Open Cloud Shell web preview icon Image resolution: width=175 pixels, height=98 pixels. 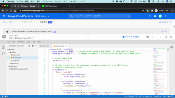coord(148,37)
